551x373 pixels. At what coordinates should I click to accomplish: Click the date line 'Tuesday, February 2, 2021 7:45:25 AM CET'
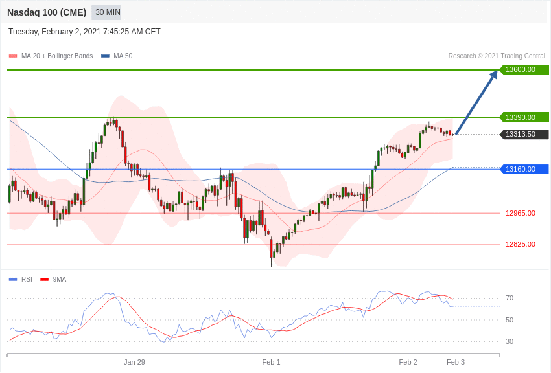tap(84, 32)
